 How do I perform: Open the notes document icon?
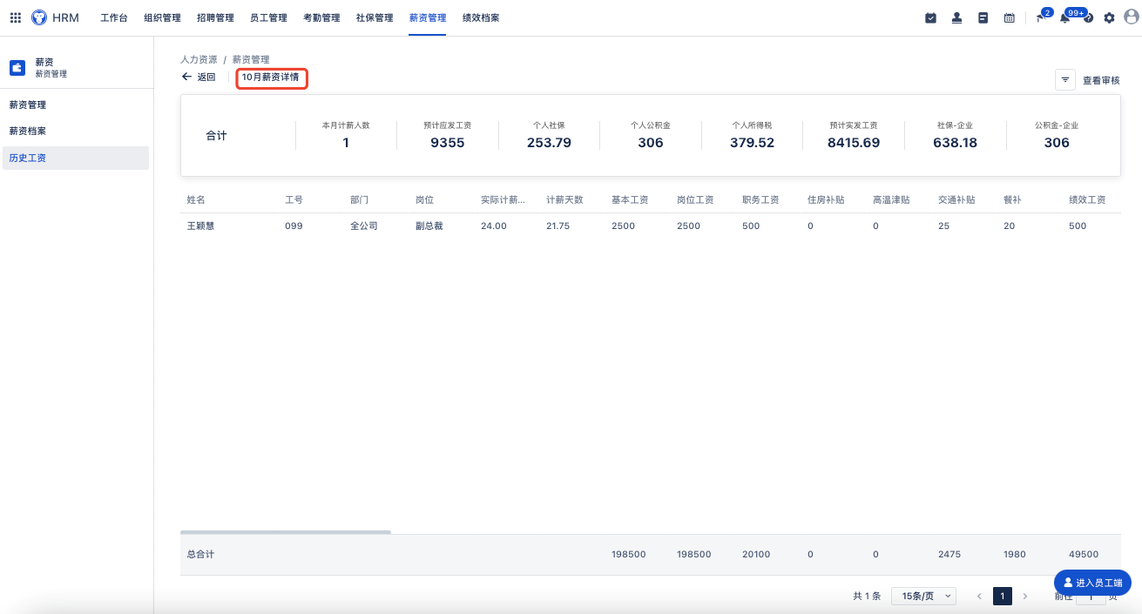[x=983, y=17]
